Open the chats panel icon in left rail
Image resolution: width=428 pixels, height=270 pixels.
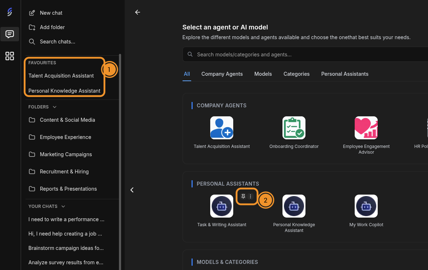pyautogui.click(x=10, y=34)
